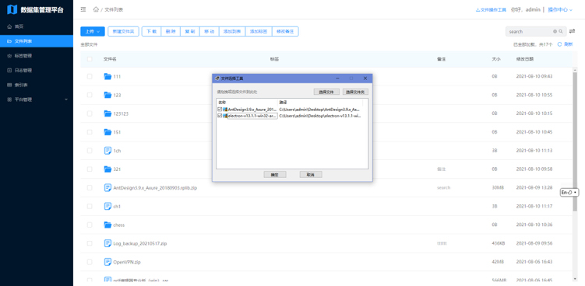Open the 151 folder icon
Image resolution: width=585 pixels, height=286 pixels.
(107, 132)
